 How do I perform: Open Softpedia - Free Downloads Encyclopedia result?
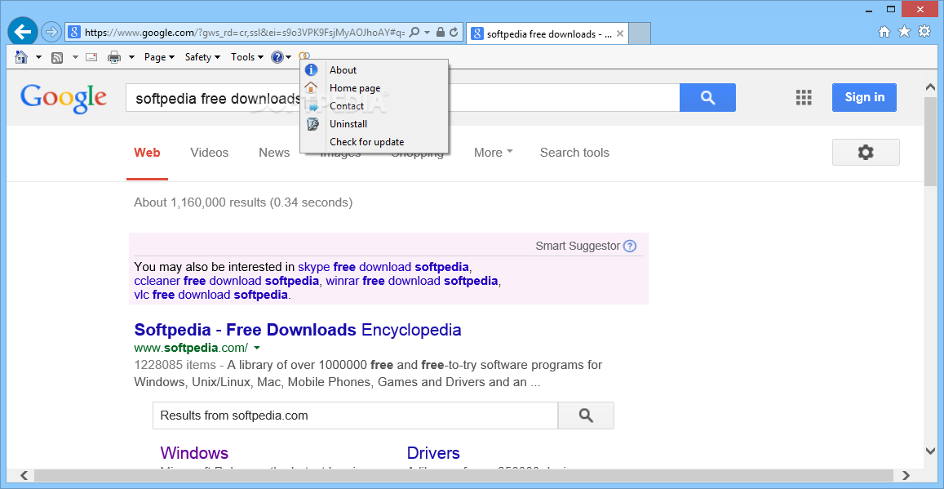[x=298, y=330]
